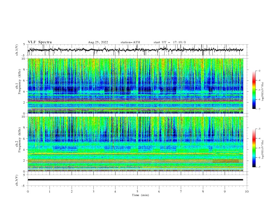
Task: Click the "ch.1(V)" waveform axis label
Action: click(17, 50)
